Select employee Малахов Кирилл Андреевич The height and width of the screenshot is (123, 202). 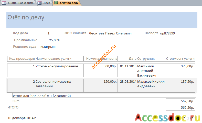pos(151,86)
